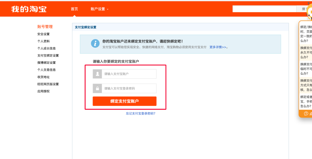
Task: Click the 支付宝绑定设置 panel header
Action: 86,27
